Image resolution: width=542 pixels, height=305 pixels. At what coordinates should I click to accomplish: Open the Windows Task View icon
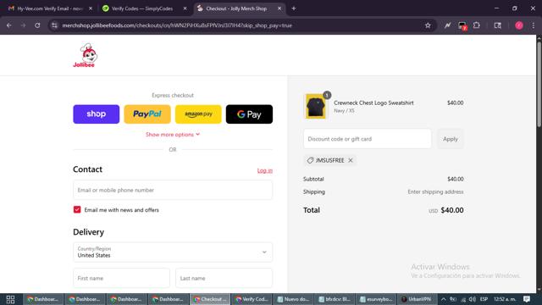(x=10, y=299)
